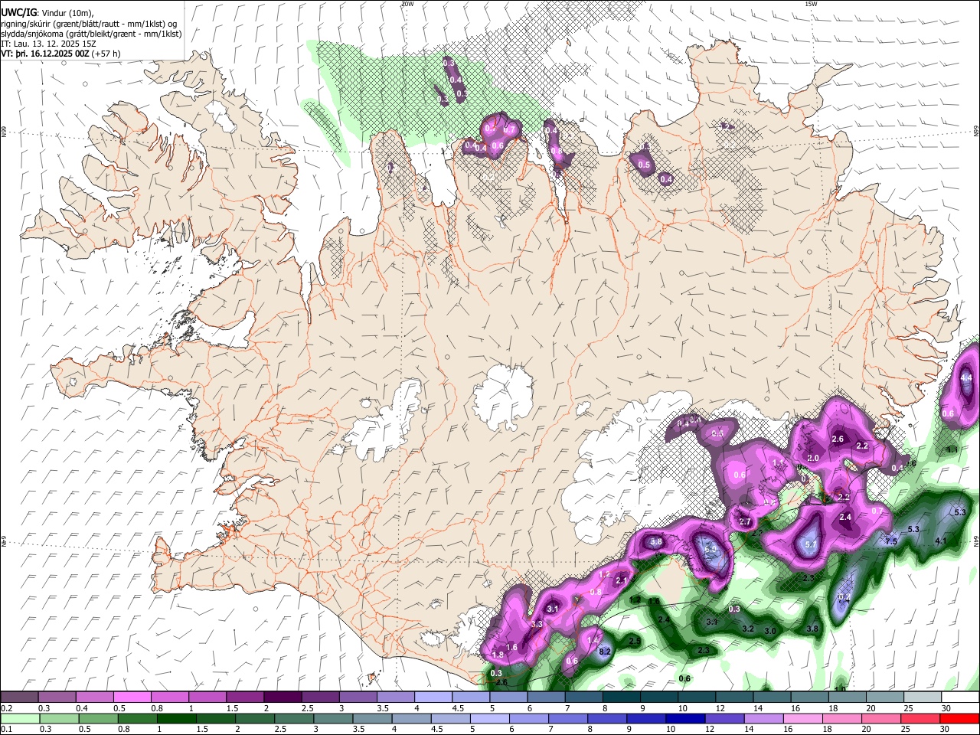Click the UWC/IG title text
Viewport: 980px width, 735px height.
[x=18, y=12]
